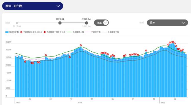Click highest red plus marker in early 2022
Image resolution: width=191 pixels, height=105 pixels.
coord(173,42)
